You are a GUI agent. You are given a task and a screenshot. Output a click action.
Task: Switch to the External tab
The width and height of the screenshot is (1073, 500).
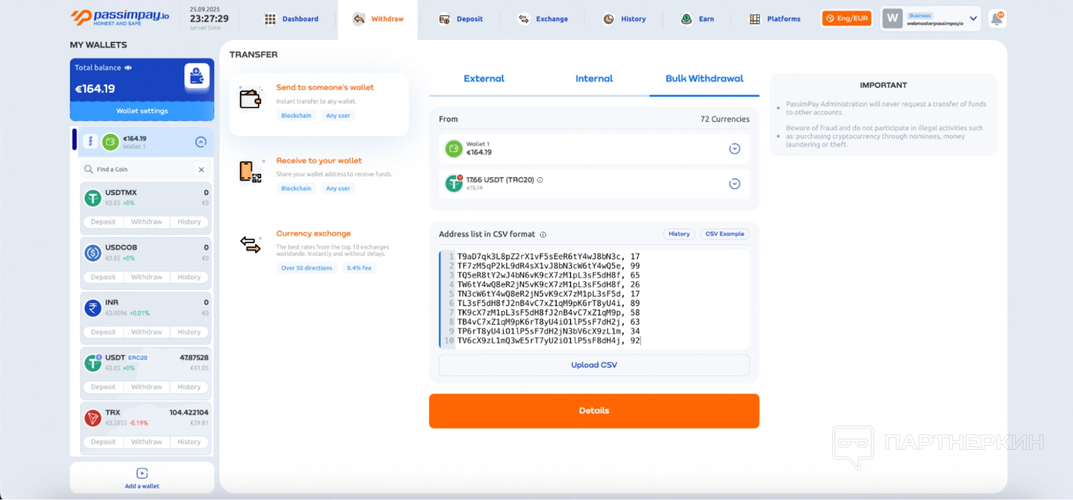(484, 79)
